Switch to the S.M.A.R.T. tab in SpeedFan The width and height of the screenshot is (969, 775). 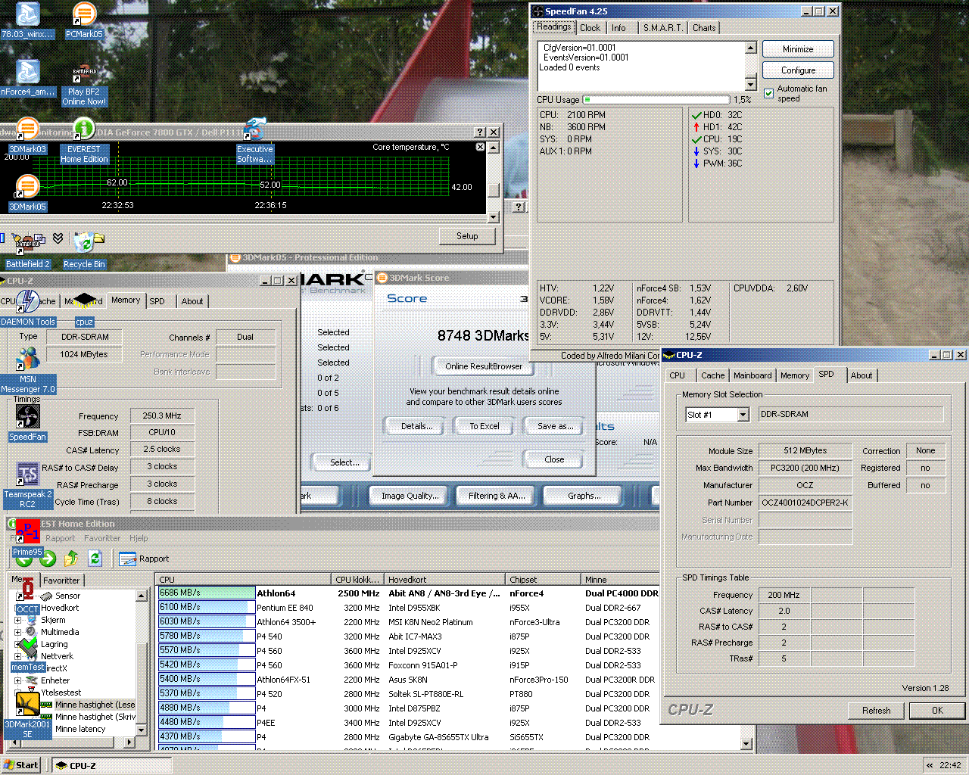(662, 28)
